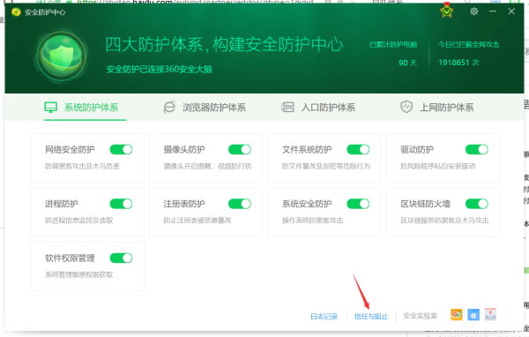Turn off 驱动防护 switch

(476, 150)
